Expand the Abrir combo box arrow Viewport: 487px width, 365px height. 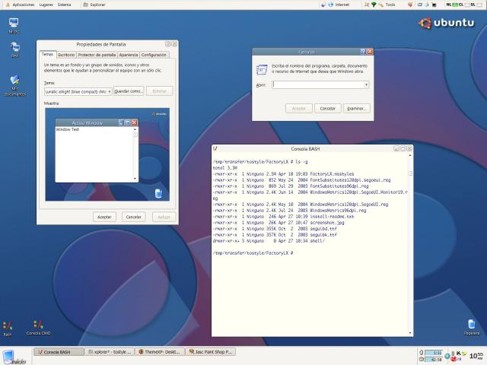pos(367,84)
